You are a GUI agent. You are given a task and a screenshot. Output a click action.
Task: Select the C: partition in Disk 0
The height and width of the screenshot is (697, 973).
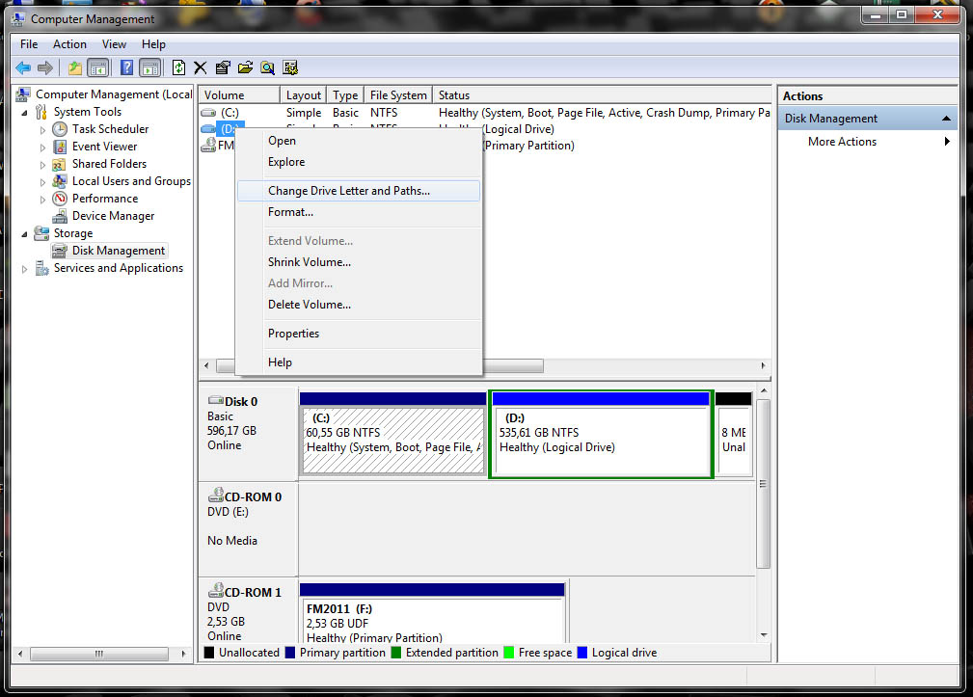392,440
